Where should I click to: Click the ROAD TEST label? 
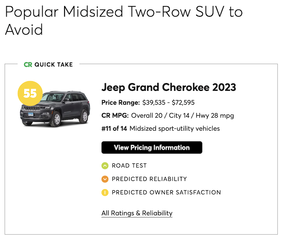click(x=129, y=166)
